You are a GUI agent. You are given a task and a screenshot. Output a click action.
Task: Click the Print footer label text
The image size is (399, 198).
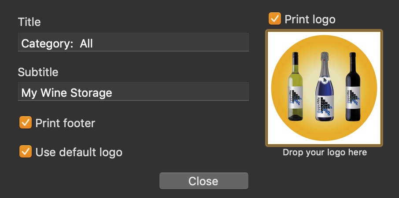pyautogui.click(x=65, y=123)
